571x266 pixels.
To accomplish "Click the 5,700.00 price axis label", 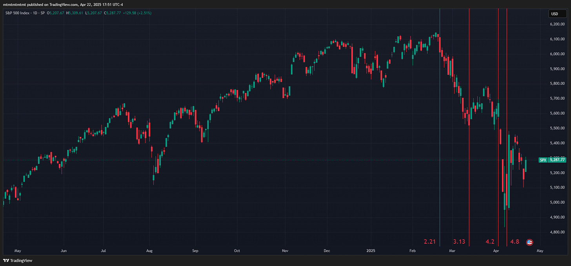I will [557, 99].
